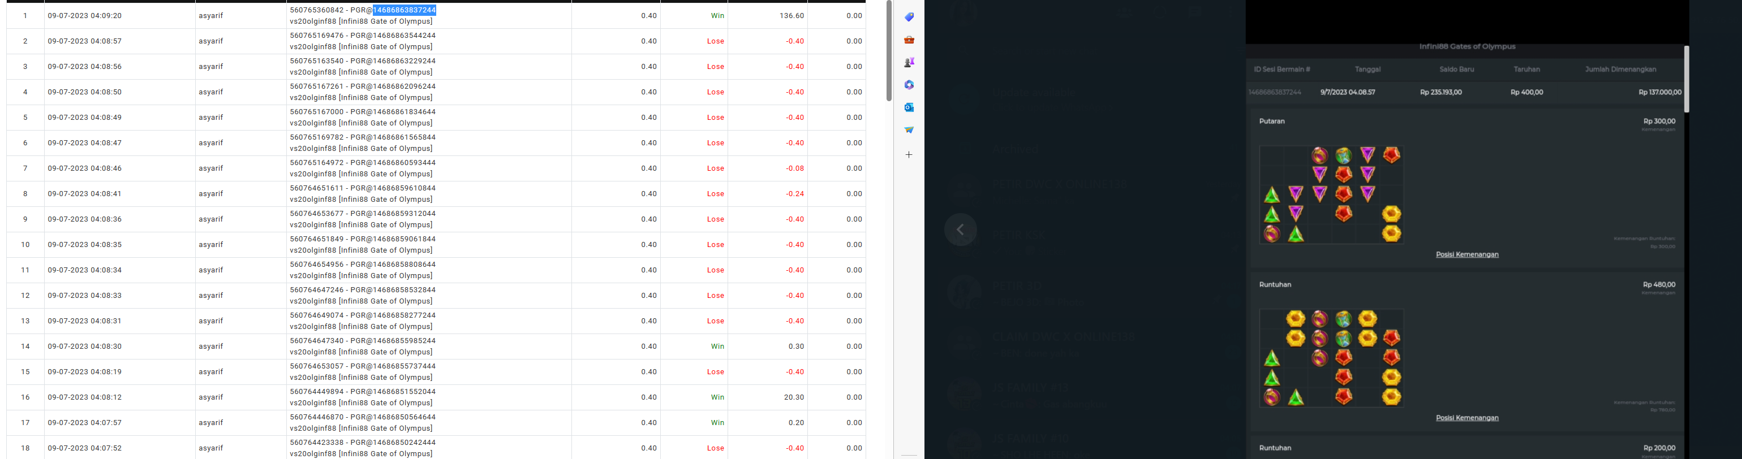Click Saldo Baru value Rp 235.193,00
The image size is (1742, 459).
tap(1440, 92)
